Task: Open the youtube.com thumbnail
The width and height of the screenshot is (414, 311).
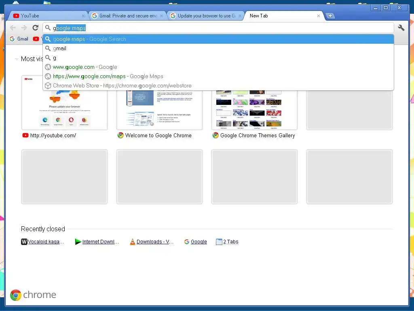Action: pyautogui.click(x=64, y=102)
